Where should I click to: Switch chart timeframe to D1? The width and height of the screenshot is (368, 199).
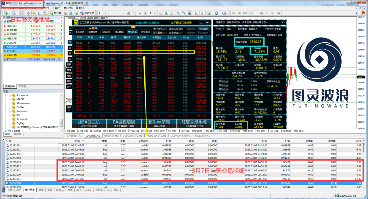click(x=267, y=13)
